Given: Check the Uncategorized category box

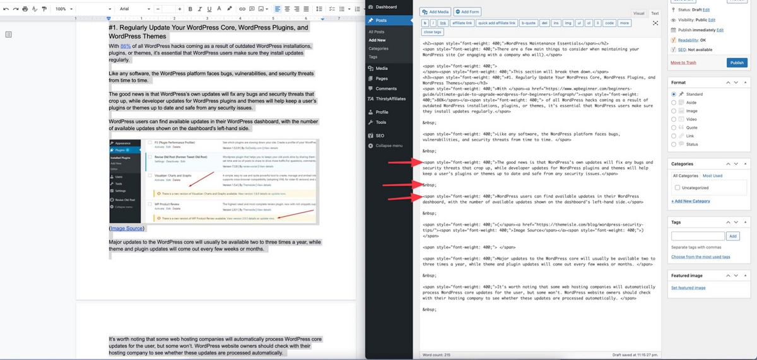Looking at the screenshot, I should pos(678,187).
